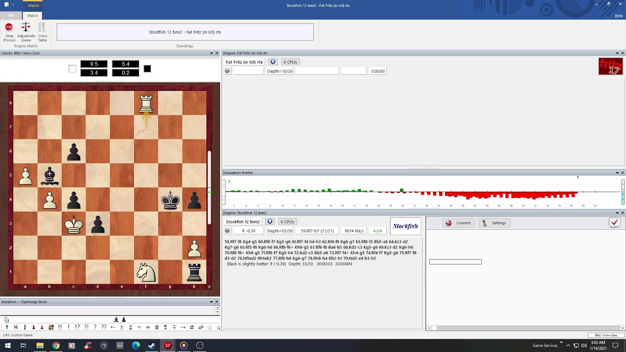This screenshot has height=352, width=626.
Task: Click the red checkmark icon
Action: [615, 223]
